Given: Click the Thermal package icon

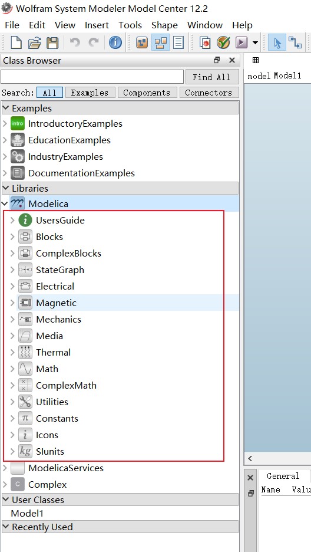Looking at the screenshot, I should (25, 353).
